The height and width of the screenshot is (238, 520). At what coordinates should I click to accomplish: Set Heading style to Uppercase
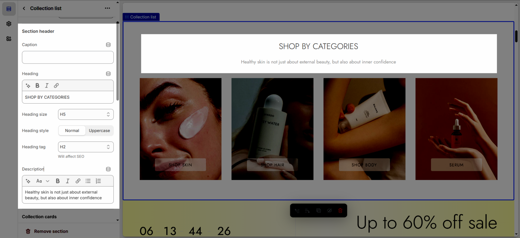click(x=99, y=131)
